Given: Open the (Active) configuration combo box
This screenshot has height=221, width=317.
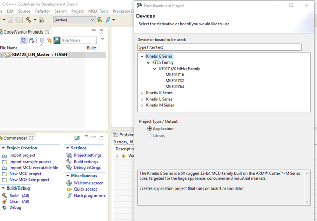Looking at the screenshot, I should click(x=74, y=20).
